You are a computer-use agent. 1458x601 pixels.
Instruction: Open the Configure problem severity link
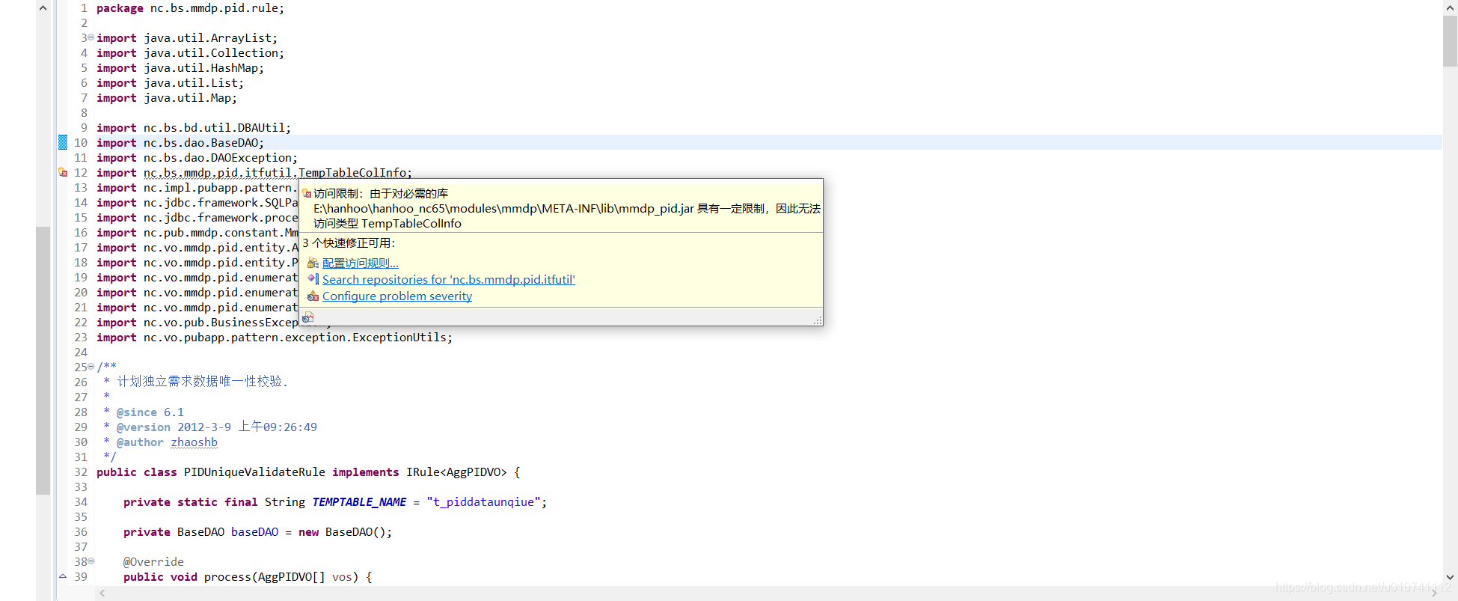click(397, 296)
